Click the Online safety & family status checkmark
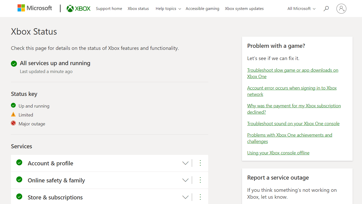 [19, 179]
